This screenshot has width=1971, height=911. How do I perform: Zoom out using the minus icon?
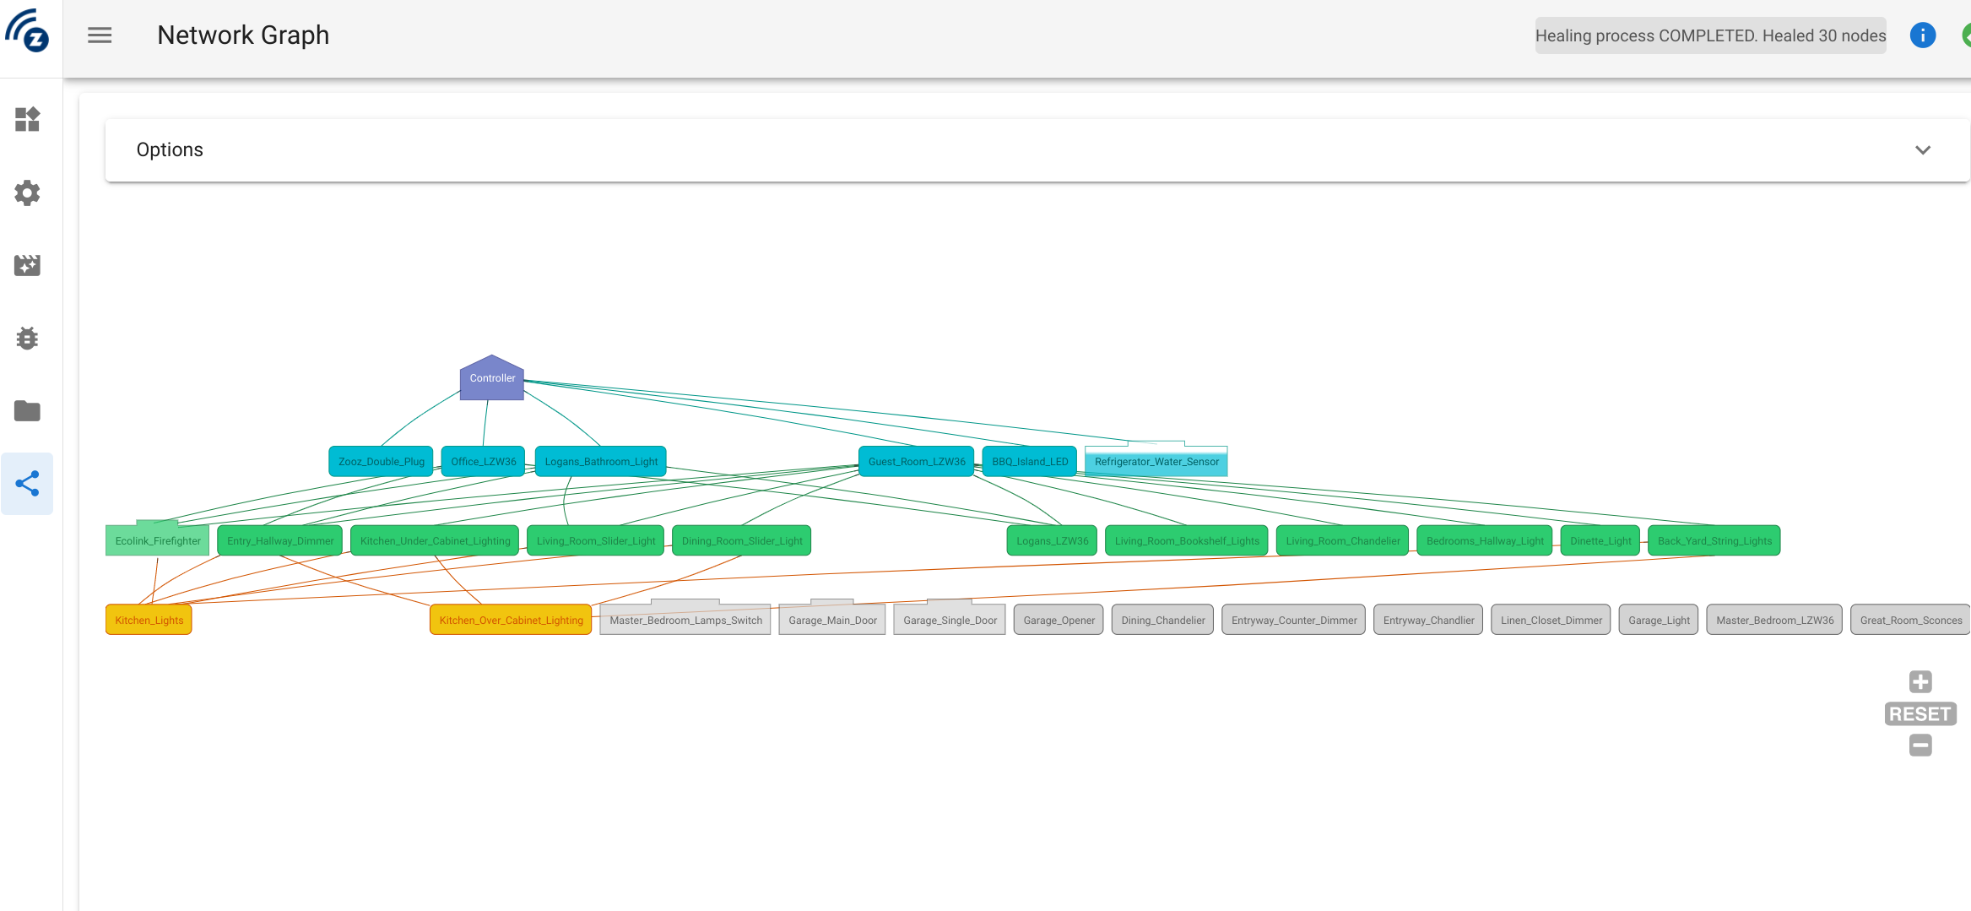[x=1920, y=745]
